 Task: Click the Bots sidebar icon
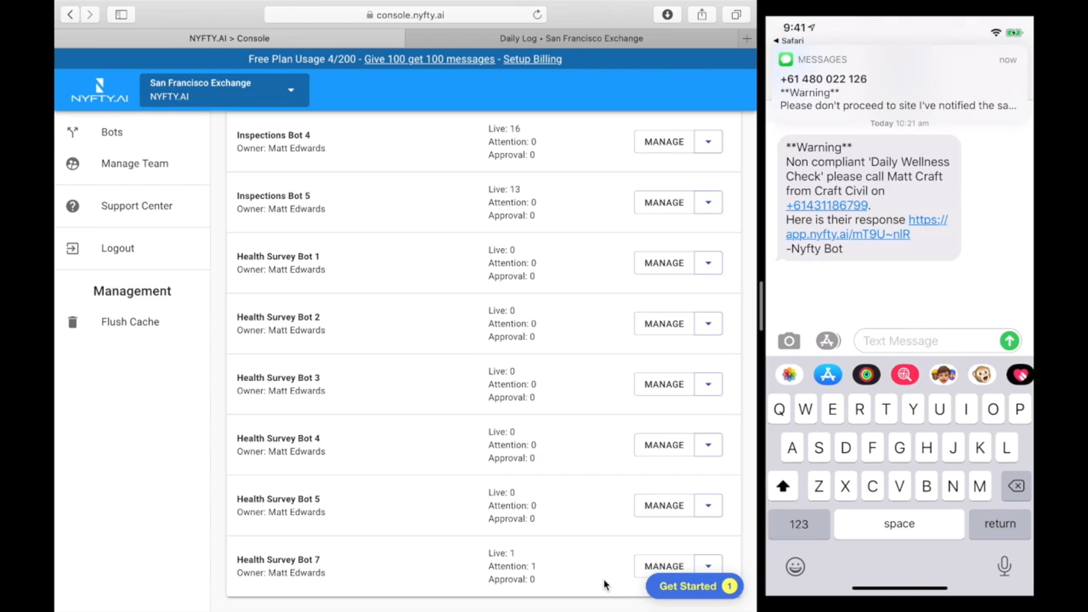coord(73,132)
